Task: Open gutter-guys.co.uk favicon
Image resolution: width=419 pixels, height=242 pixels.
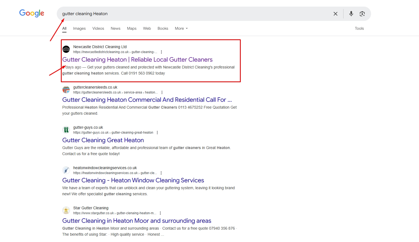Action: tap(66, 130)
